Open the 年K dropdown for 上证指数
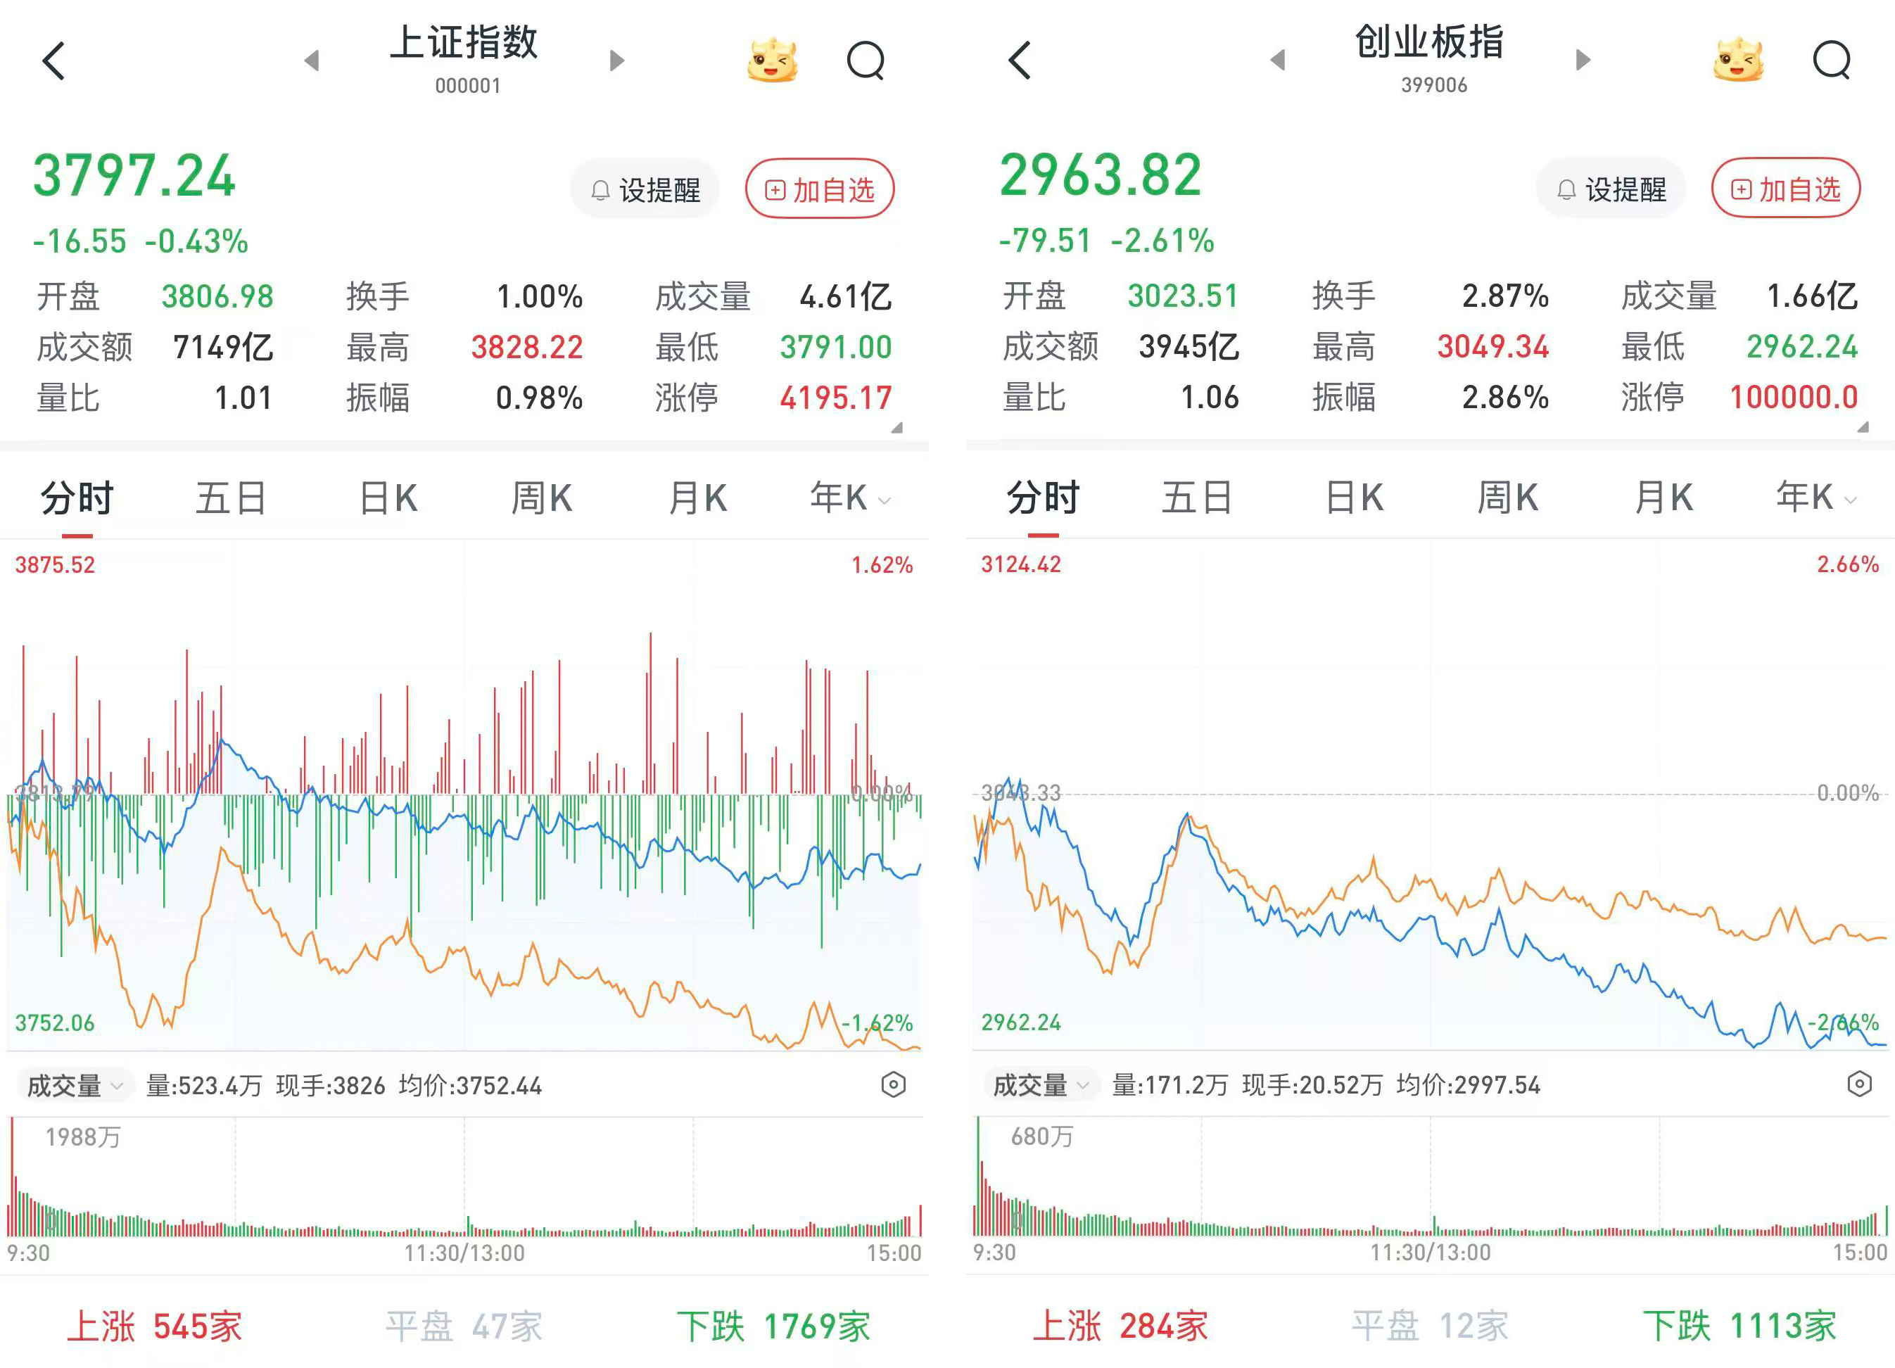 850,498
